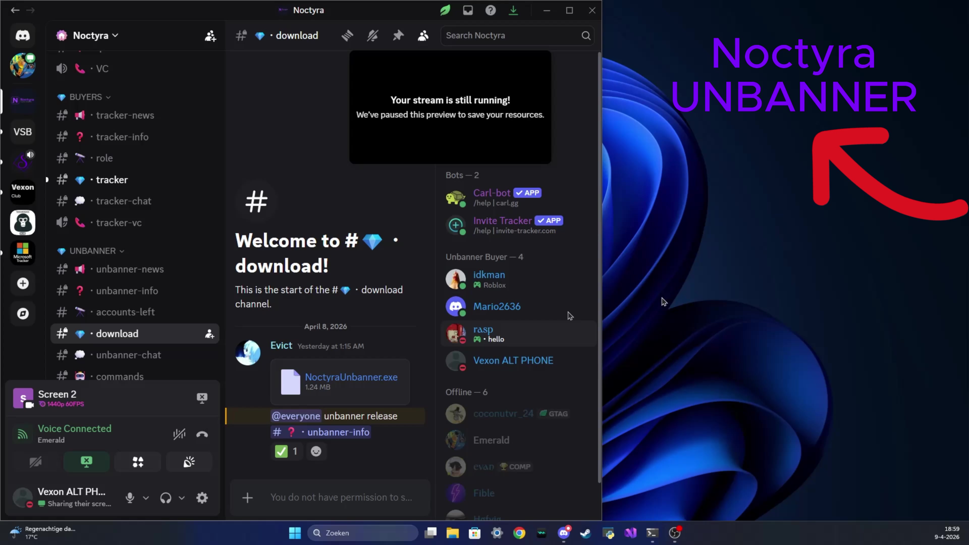Open Discover servers compass icon
This screenshot has width=969, height=545.
click(22, 313)
